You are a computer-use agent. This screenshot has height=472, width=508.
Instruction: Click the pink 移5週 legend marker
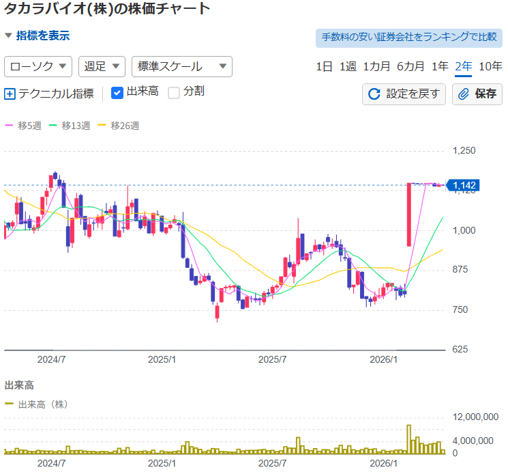click(x=9, y=126)
